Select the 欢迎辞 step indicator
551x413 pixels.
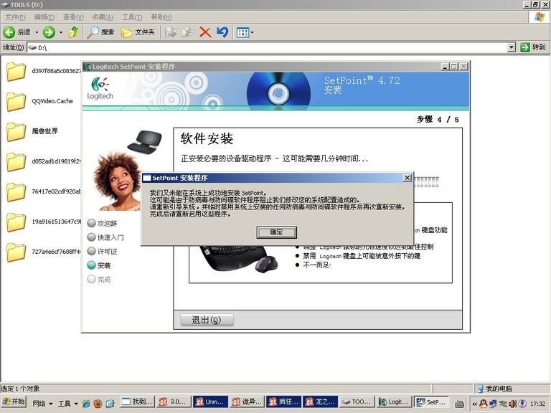(91, 223)
